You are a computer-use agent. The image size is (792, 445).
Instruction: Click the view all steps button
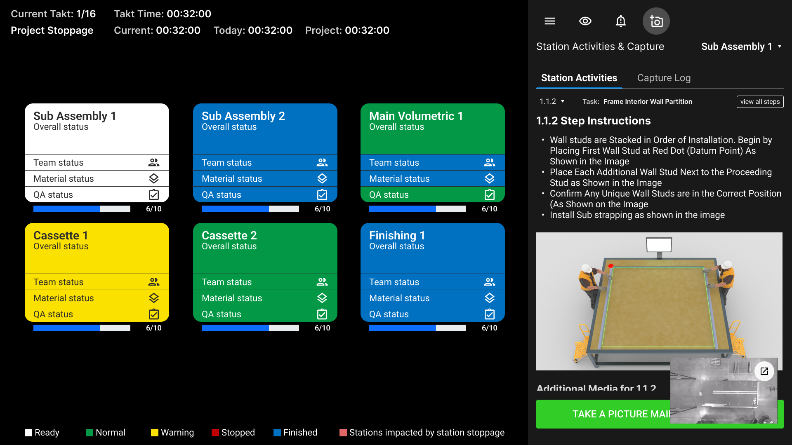[759, 101]
